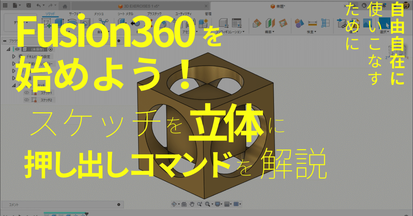The width and height of the screenshot is (413, 216).
Task: Open the 構築 dropdown menu
Action: point(268,32)
